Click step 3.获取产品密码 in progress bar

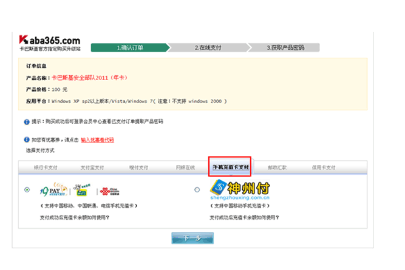(x=285, y=47)
